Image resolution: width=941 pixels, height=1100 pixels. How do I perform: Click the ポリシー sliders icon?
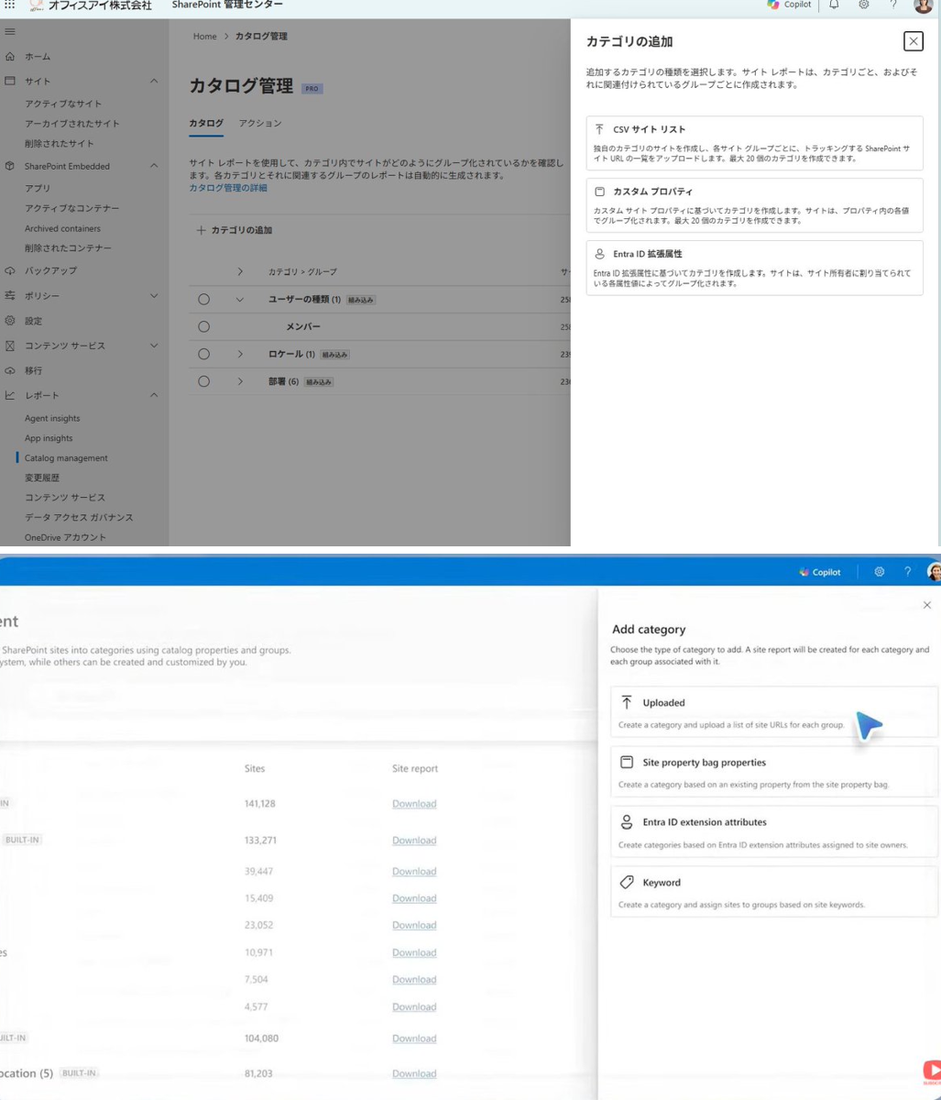tap(9, 296)
